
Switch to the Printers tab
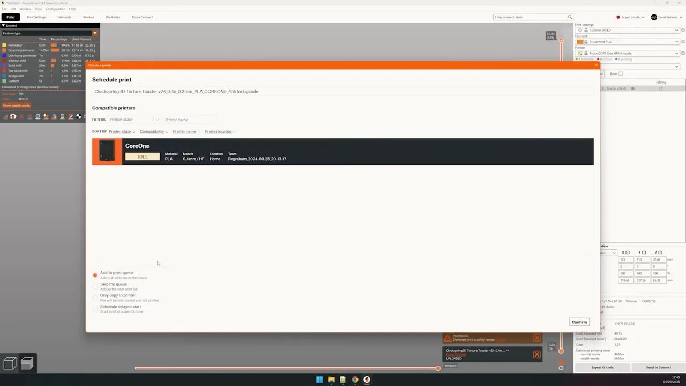coord(88,17)
